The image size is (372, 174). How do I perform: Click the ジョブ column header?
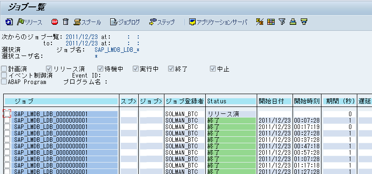62,101
